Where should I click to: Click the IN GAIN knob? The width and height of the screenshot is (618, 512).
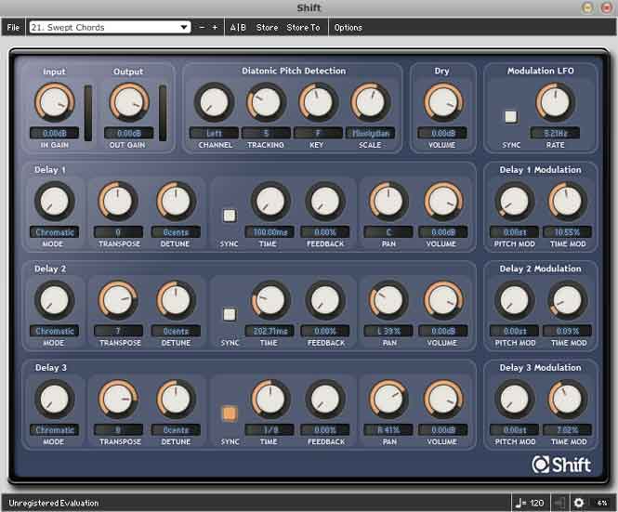pyautogui.click(x=55, y=102)
